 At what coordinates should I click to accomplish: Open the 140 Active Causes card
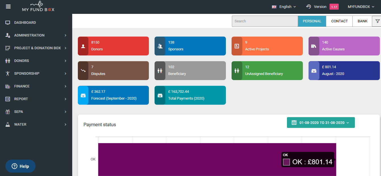coord(344,46)
